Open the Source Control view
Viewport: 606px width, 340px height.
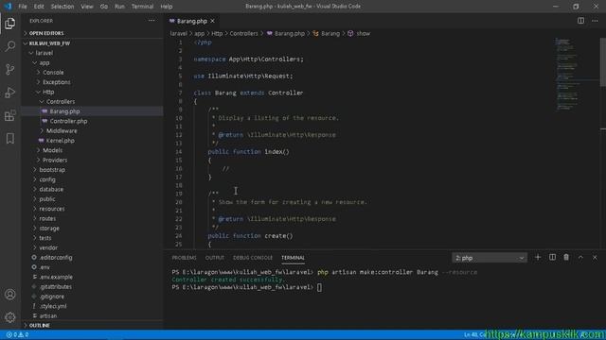(10, 69)
